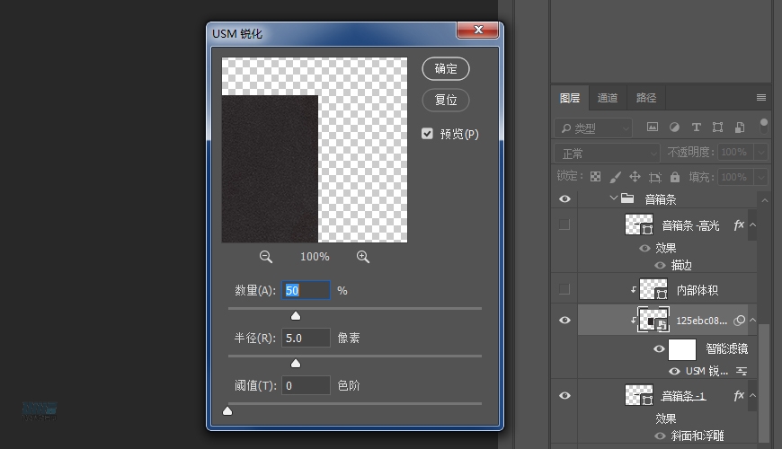Image resolution: width=782 pixels, height=449 pixels.
Task: Collapse the 音箱条 group folder arrow
Action: tap(613, 199)
